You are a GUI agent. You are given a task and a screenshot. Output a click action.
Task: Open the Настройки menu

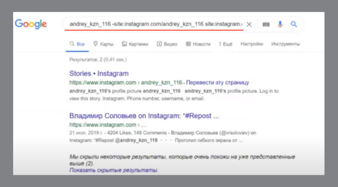252,44
